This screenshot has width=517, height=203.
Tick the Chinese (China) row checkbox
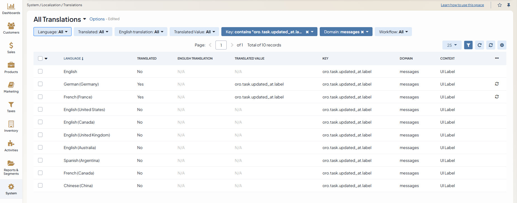pyautogui.click(x=40, y=186)
